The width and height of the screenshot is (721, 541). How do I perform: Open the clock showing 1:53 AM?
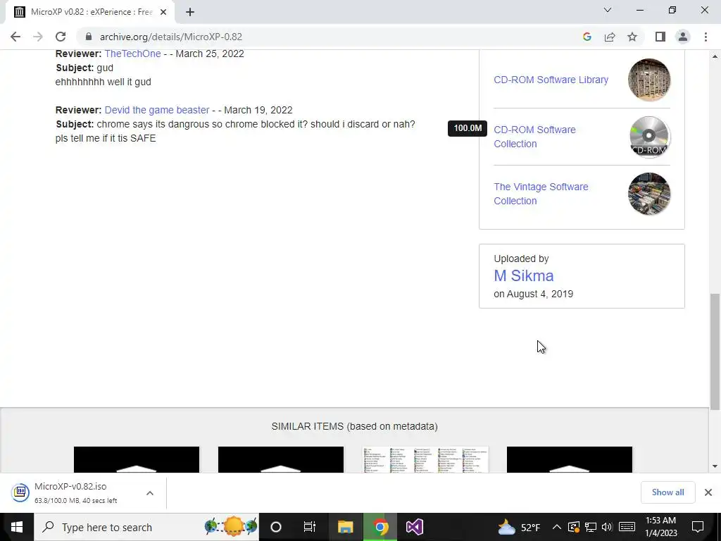[x=661, y=527]
